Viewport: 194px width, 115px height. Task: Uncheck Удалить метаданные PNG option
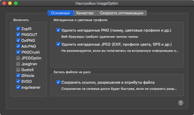[58, 30]
